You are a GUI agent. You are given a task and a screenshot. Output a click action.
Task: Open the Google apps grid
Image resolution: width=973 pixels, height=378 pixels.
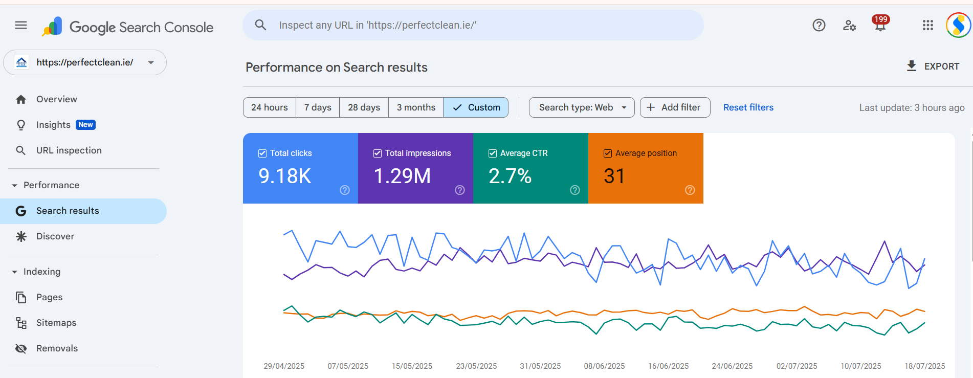coord(927,25)
